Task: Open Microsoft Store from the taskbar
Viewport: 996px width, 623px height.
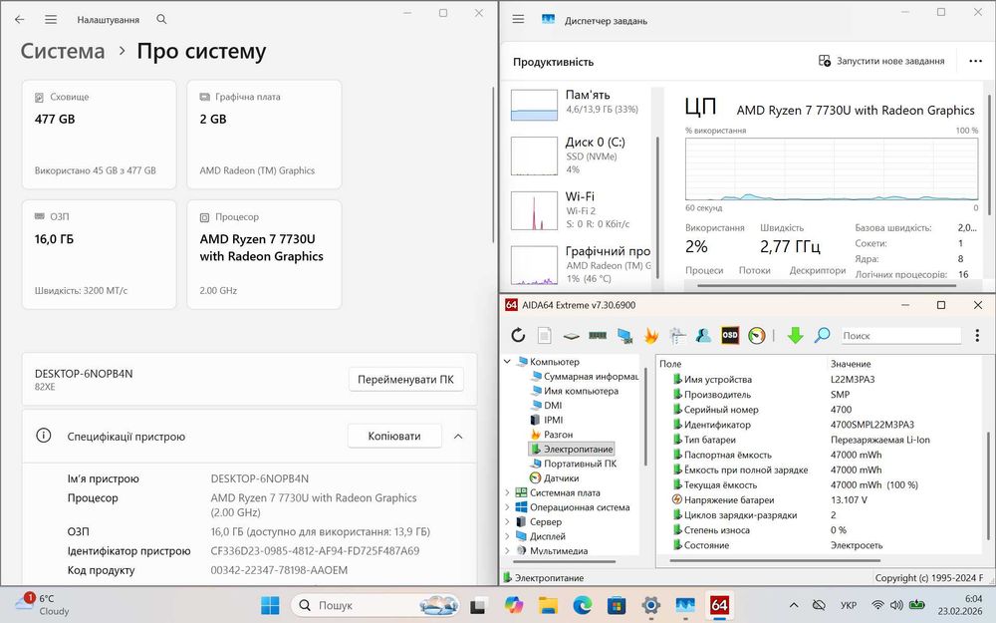Action: [617, 605]
